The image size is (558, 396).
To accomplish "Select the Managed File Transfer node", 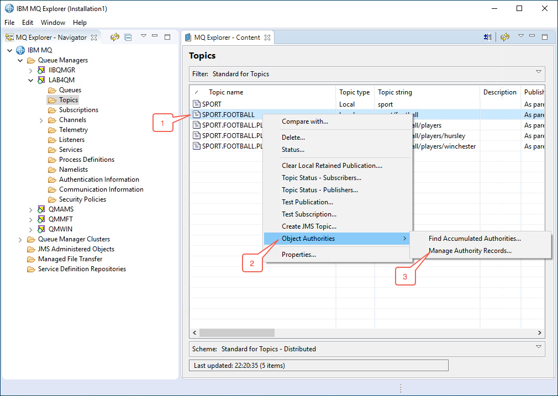I will 70,259.
